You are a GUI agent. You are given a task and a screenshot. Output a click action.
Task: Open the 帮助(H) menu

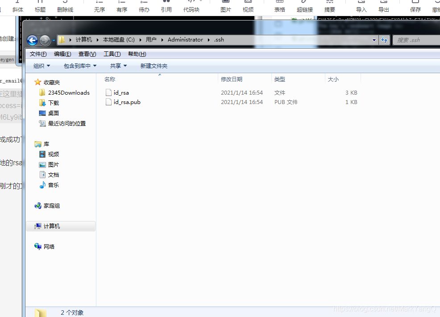(137, 54)
